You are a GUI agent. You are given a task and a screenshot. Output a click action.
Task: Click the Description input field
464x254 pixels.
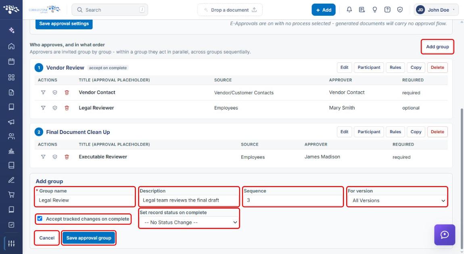(x=189, y=200)
